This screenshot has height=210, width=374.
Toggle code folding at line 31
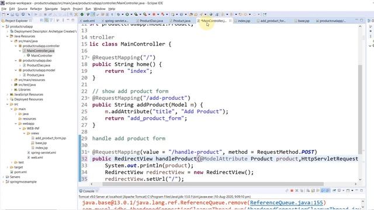(88, 152)
